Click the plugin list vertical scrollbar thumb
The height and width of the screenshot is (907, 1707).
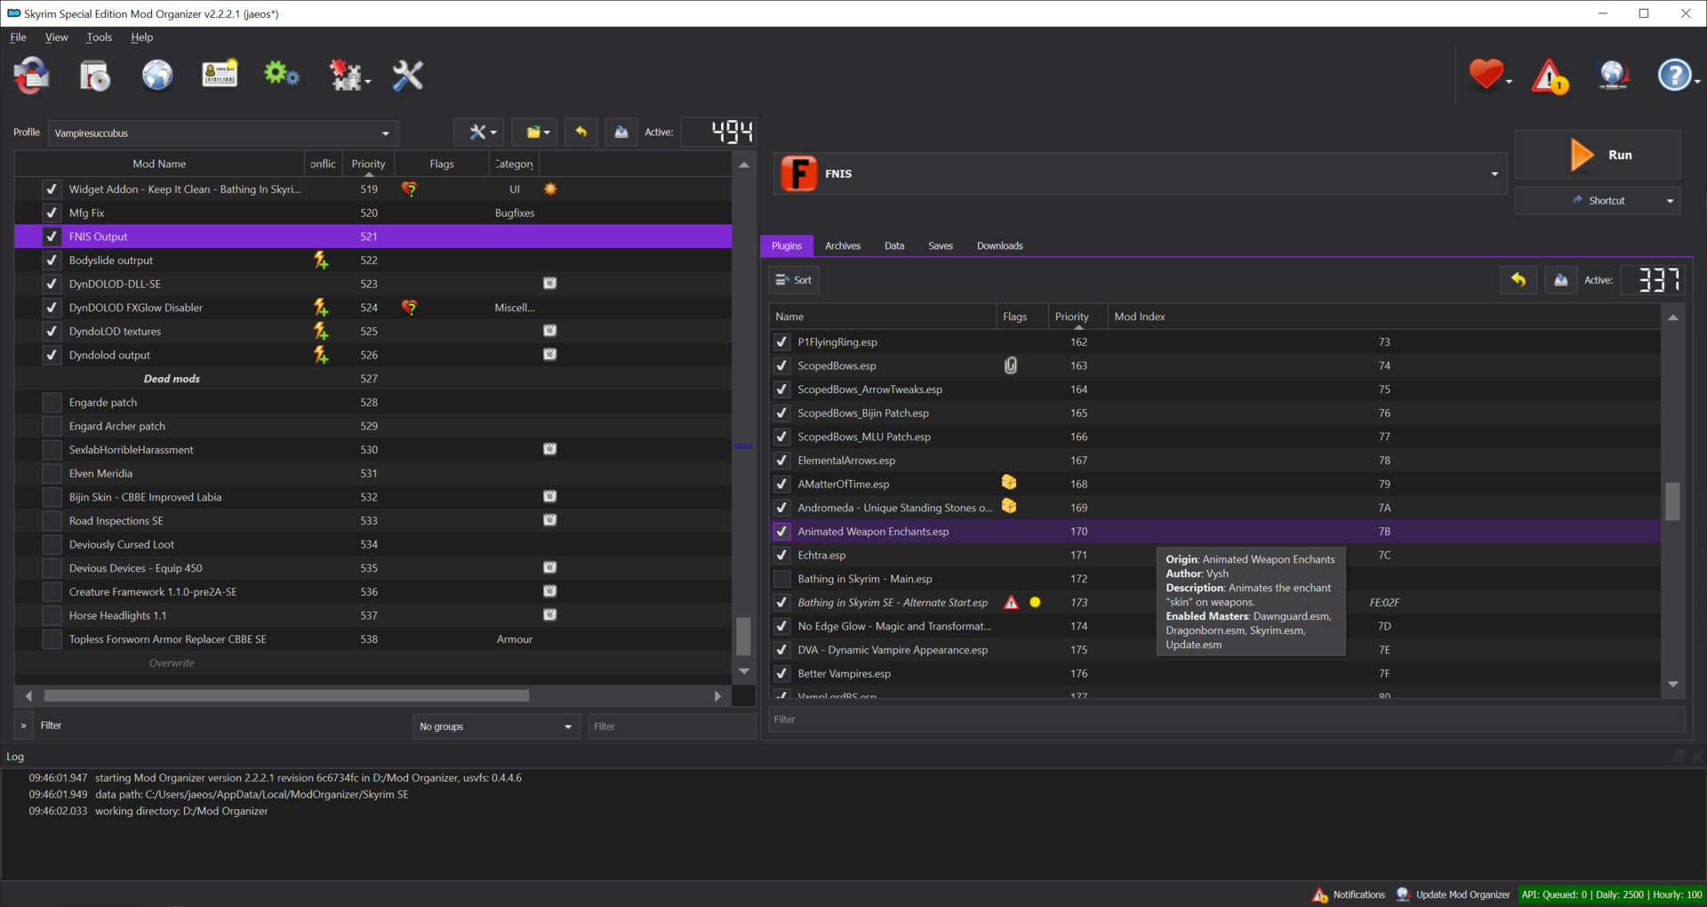pos(1672,501)
